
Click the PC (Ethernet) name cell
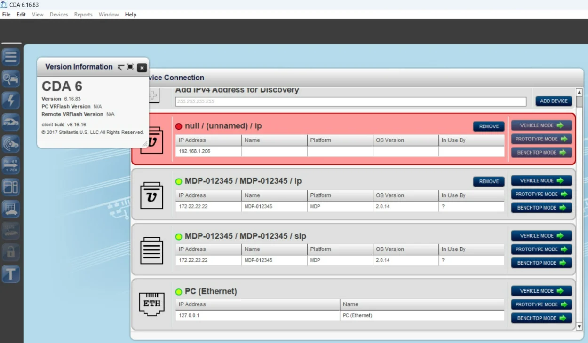tap(422, 315)
